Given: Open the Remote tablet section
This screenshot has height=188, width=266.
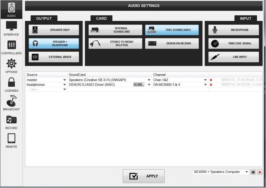Looking at the screenshot, I should [x=11, y=141].
